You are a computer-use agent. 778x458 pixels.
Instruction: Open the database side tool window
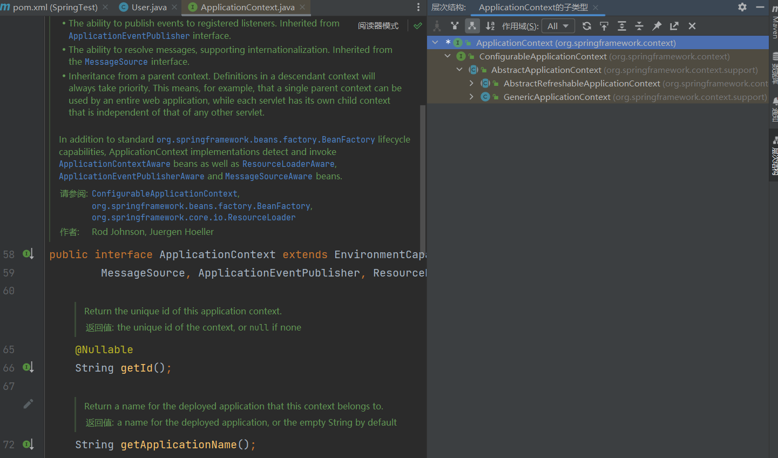(775, 68)
